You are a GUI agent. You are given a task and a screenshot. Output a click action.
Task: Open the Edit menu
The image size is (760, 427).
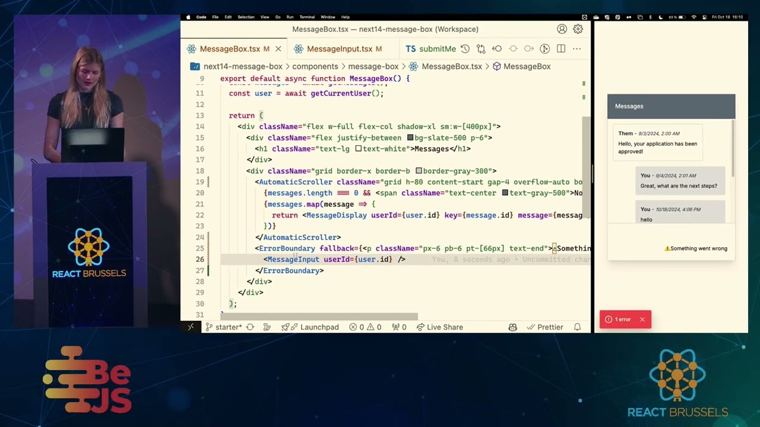(228, 17)
